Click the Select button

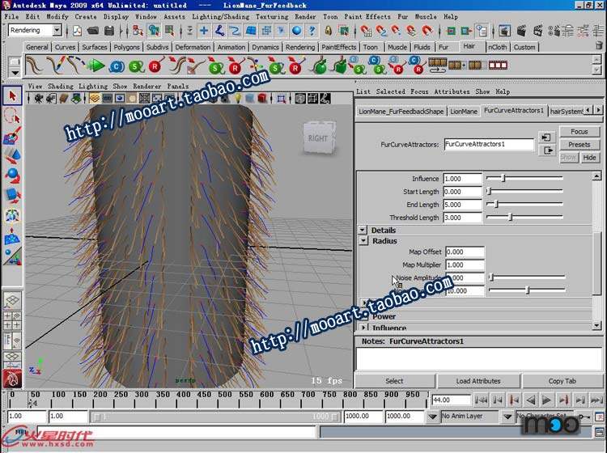[394, 381]
